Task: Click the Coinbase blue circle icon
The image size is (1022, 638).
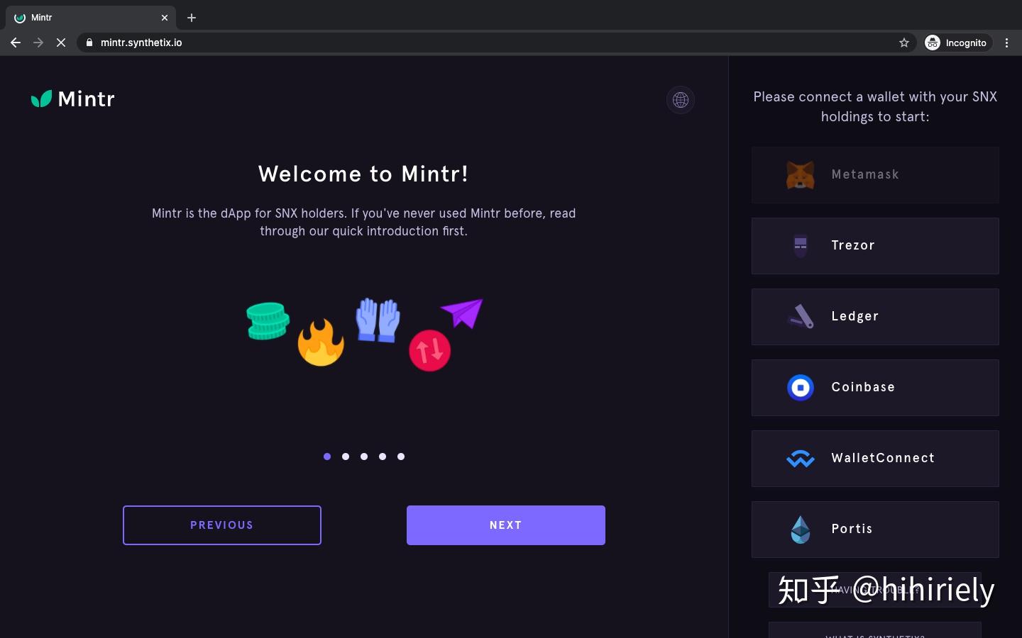Action: 801,387
